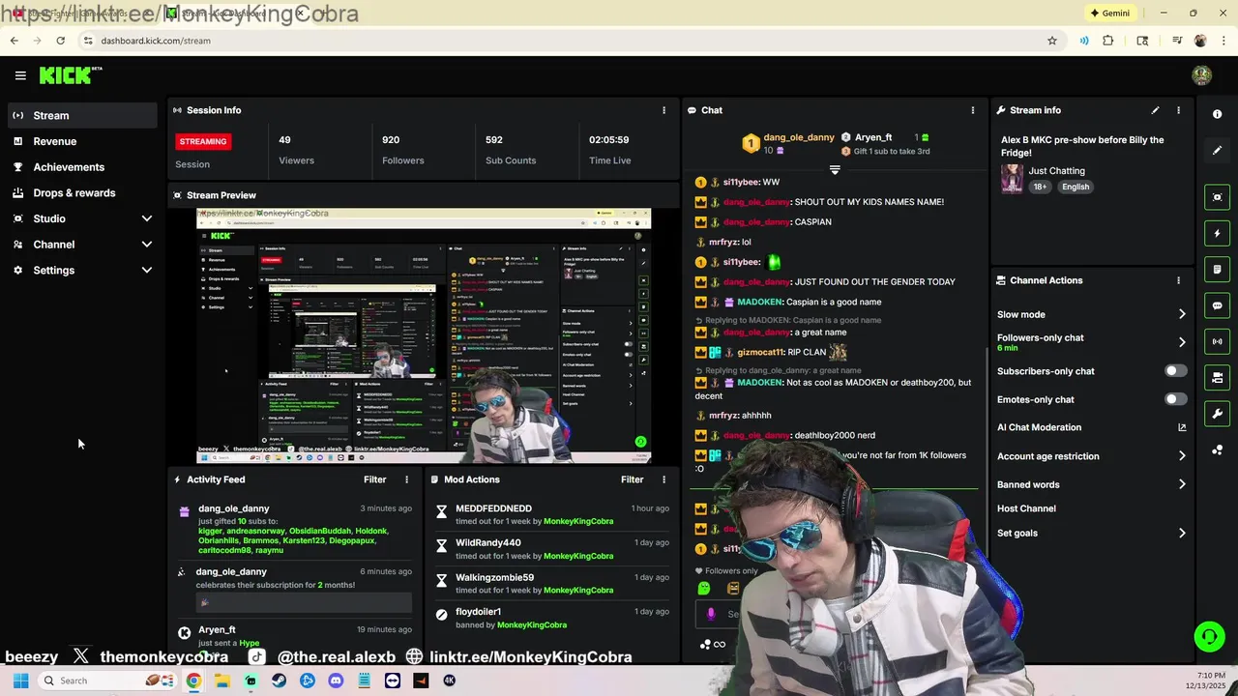Viewport: 1238px width, 696px height.
Task: Select Stream in the sidebar
Action: tap(82, 115)
